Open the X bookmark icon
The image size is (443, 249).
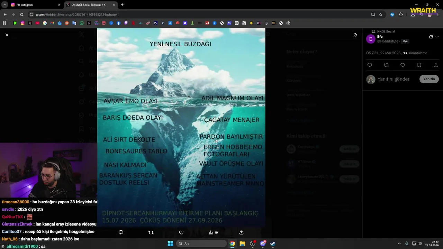tap(30, 23)
